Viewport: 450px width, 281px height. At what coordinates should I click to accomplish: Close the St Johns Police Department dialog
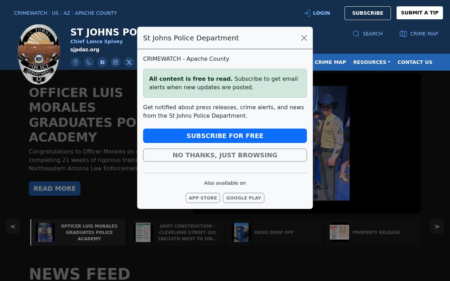click(304, 38)
